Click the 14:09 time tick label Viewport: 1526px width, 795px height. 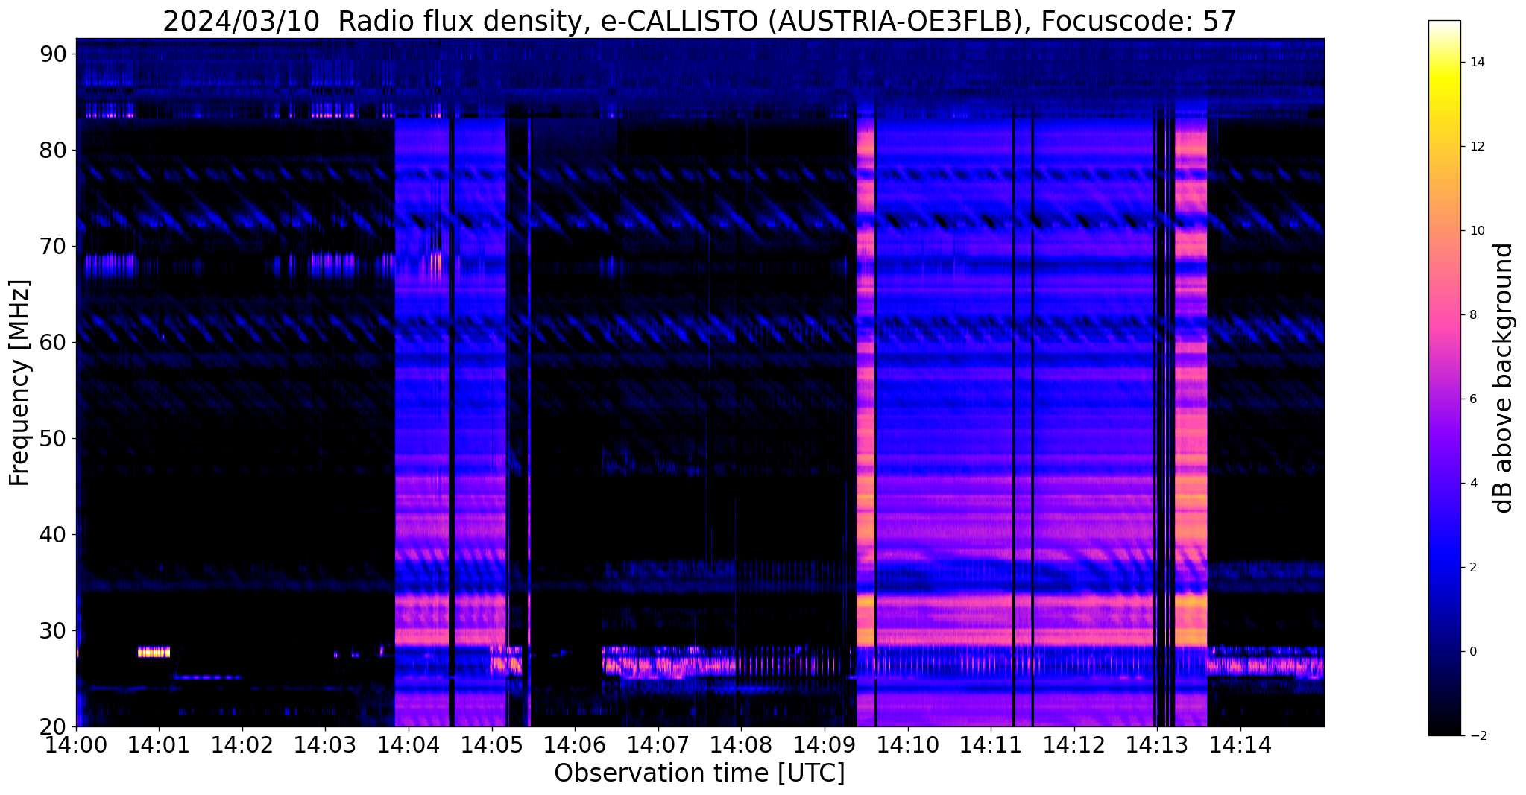(825, 745)
